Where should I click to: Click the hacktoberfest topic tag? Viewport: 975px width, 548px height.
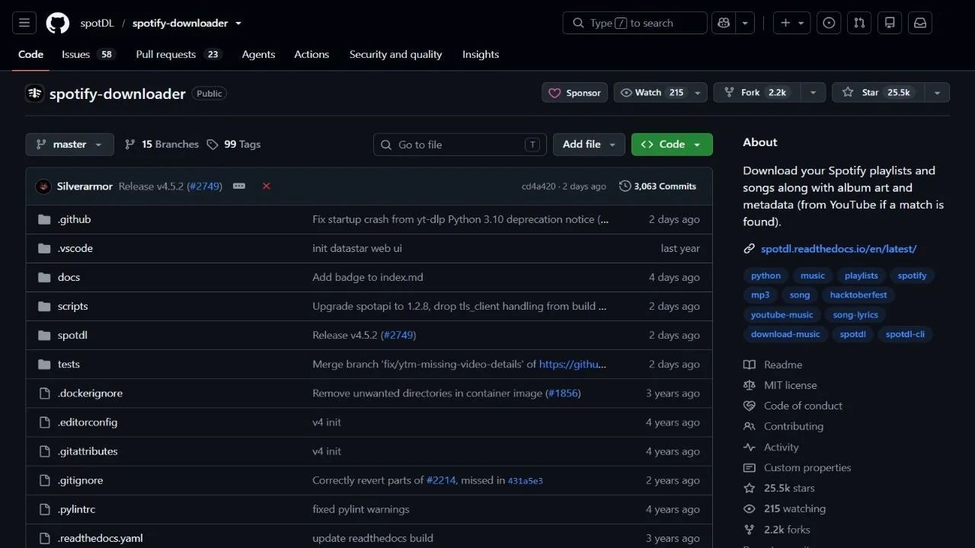pos(858,295)
